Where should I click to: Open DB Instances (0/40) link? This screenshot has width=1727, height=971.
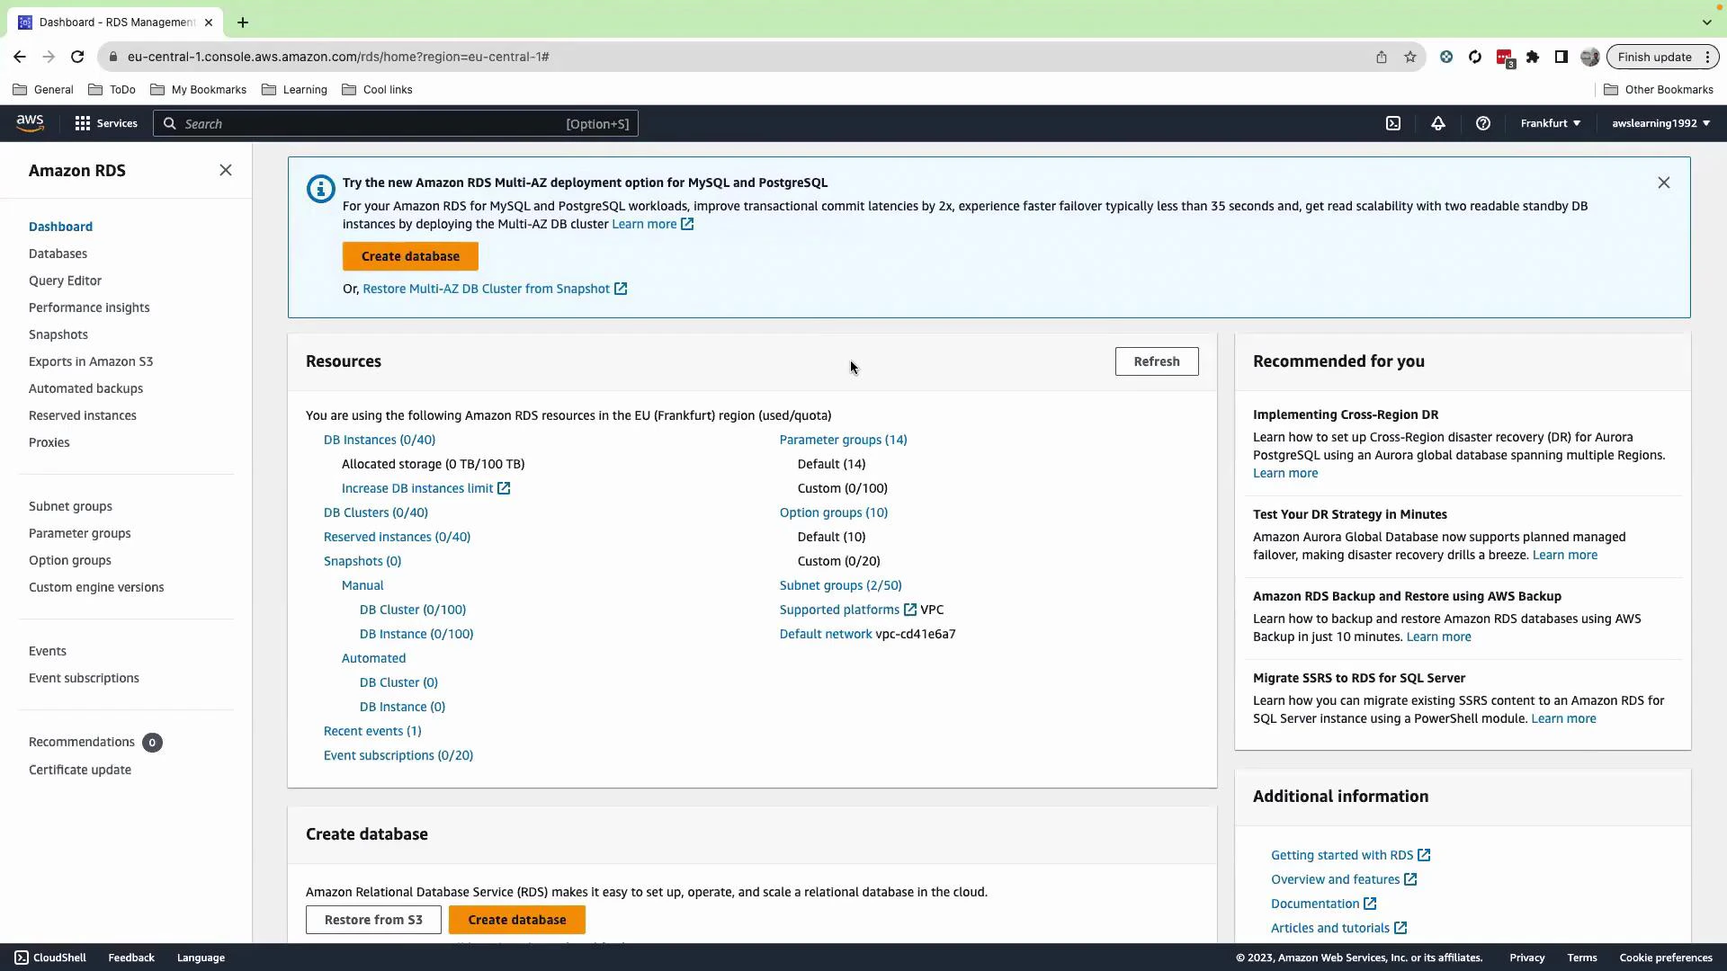380,440
